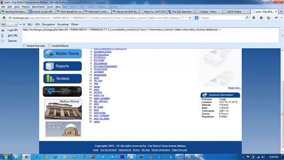Show hidden system tray icons
The height and width of the screenshot is (160, 284).
tap(243, 157)
